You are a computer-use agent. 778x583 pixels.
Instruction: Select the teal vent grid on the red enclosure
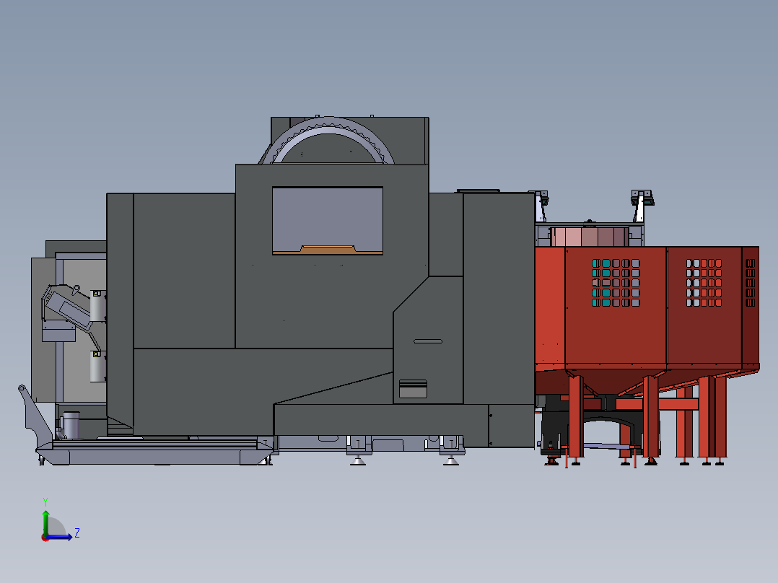point(615,283)
